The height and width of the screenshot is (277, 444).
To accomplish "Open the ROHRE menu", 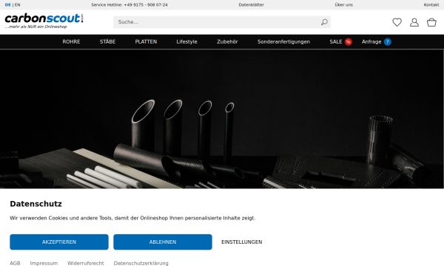I will point(71,42).
